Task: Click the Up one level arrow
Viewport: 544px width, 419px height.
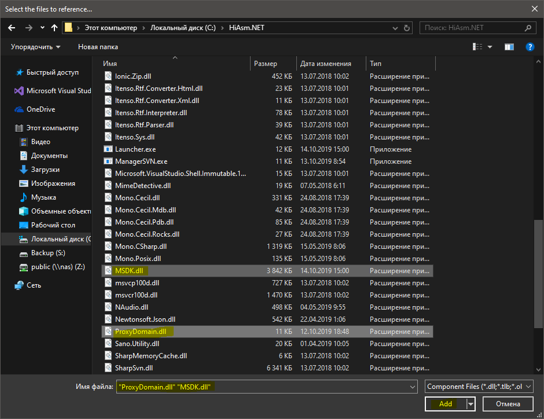Action: click(x=54, y=28)
